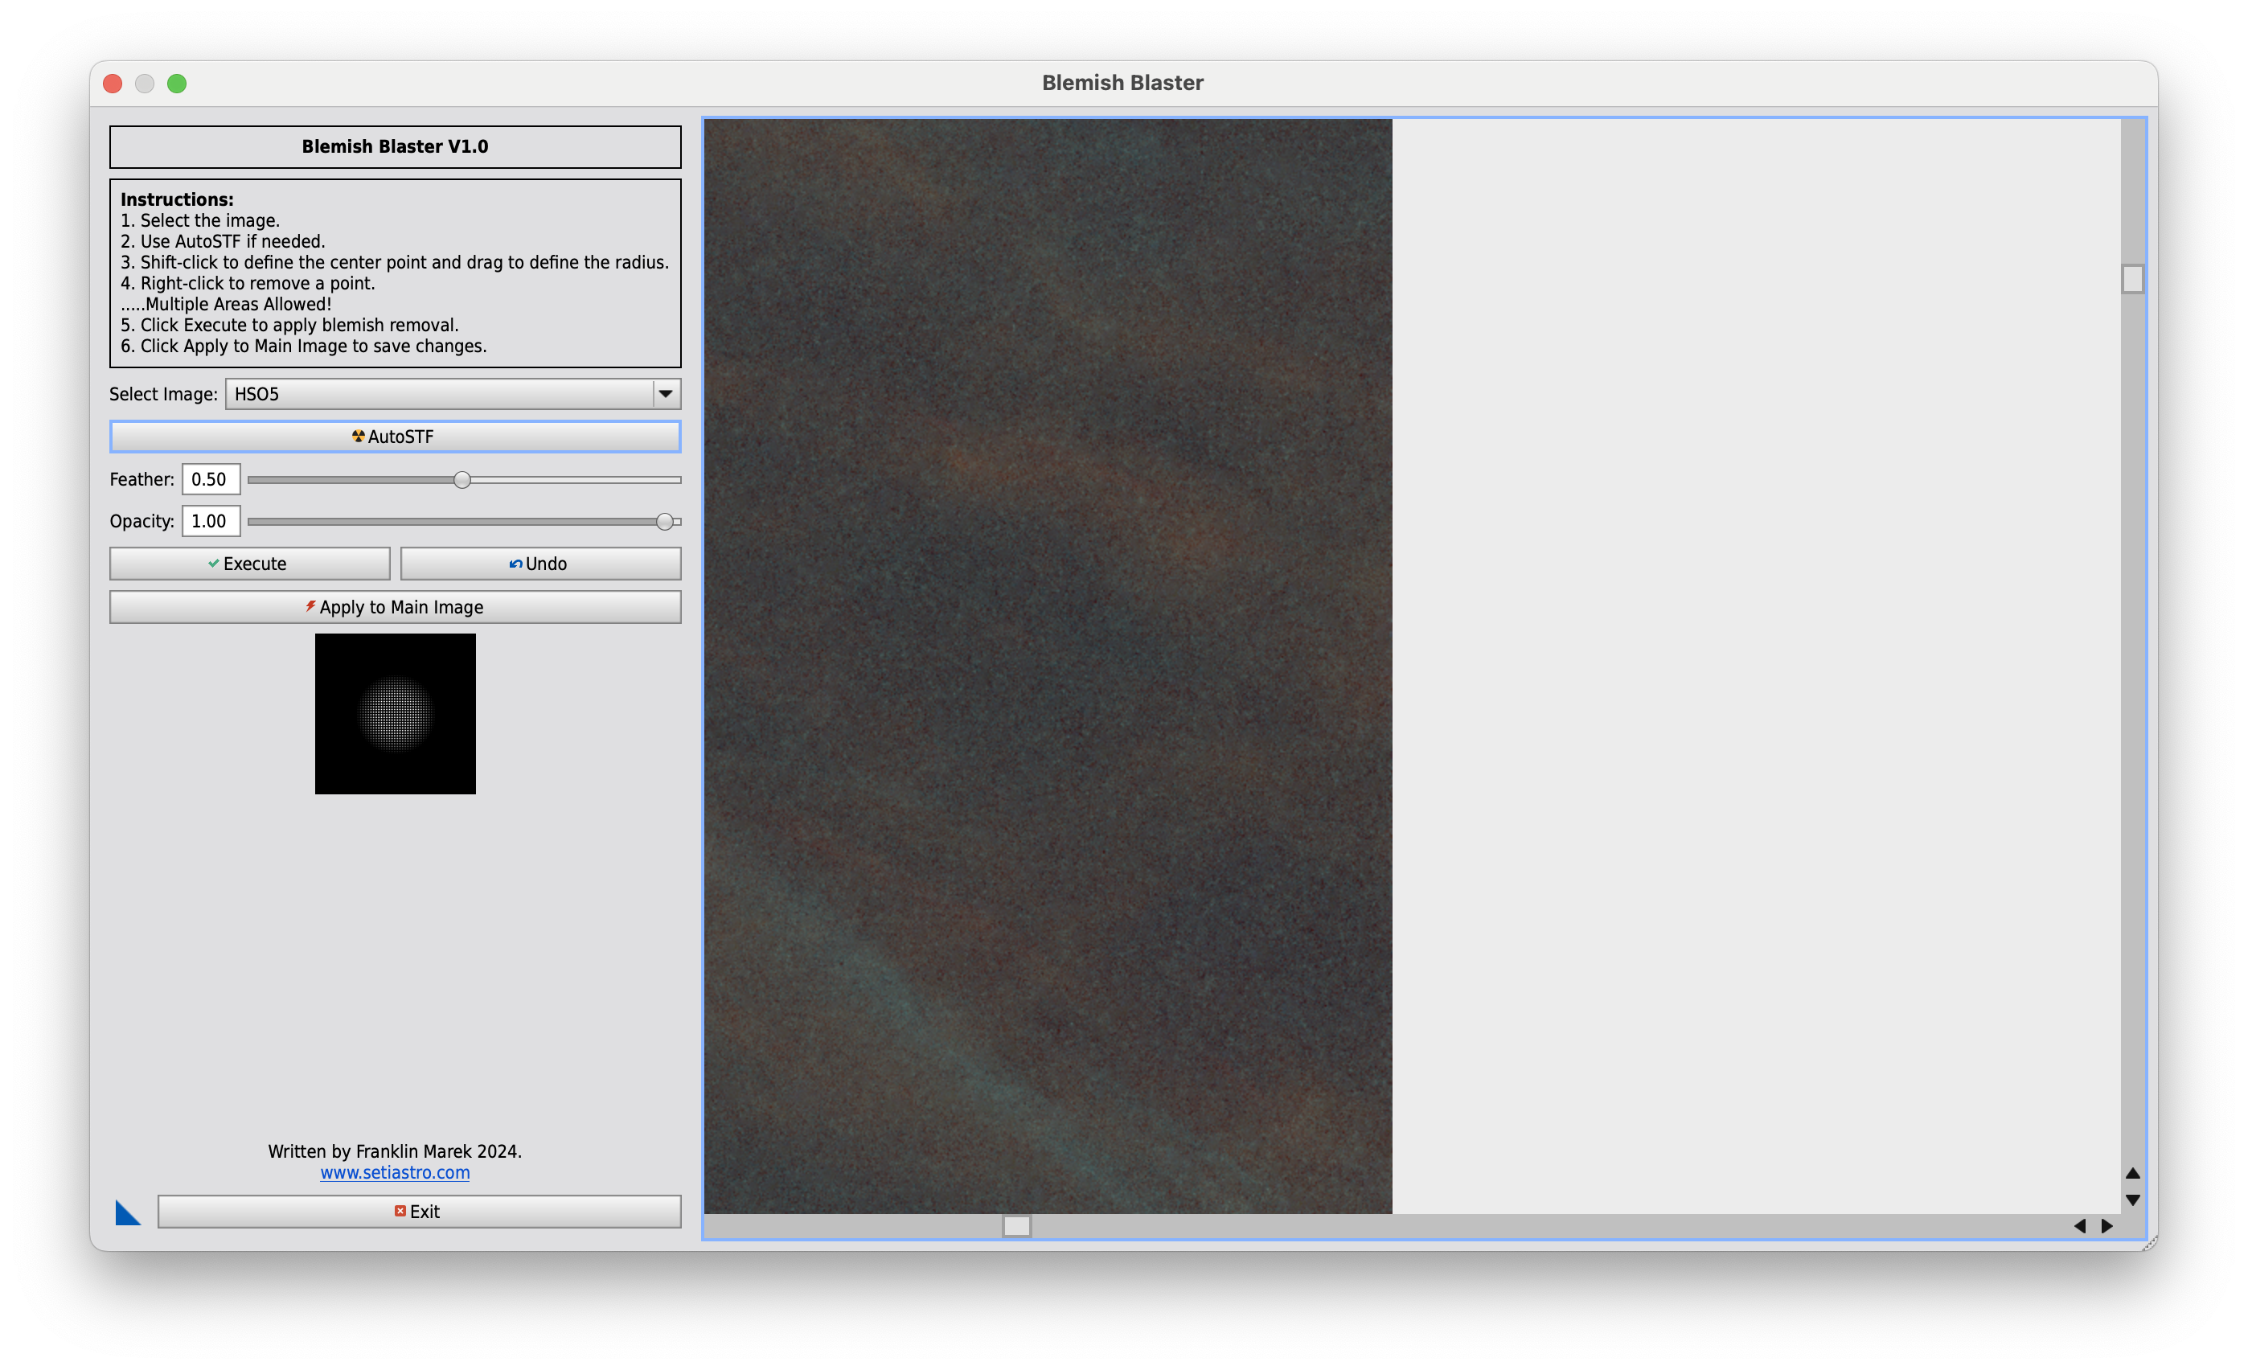The image size is (2248, 1370).
Task: Click the Undo button
Action: [x=540, y=564]
